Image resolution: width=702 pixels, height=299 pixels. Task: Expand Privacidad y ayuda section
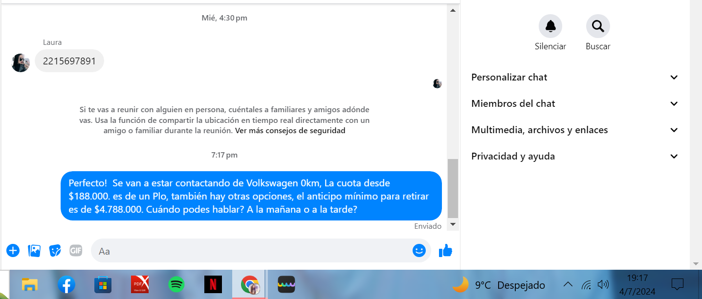click(x=575, y=156)
